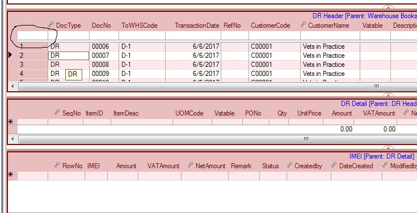
Task: Sort by CustomerCode column header
Action: (270, 25)
